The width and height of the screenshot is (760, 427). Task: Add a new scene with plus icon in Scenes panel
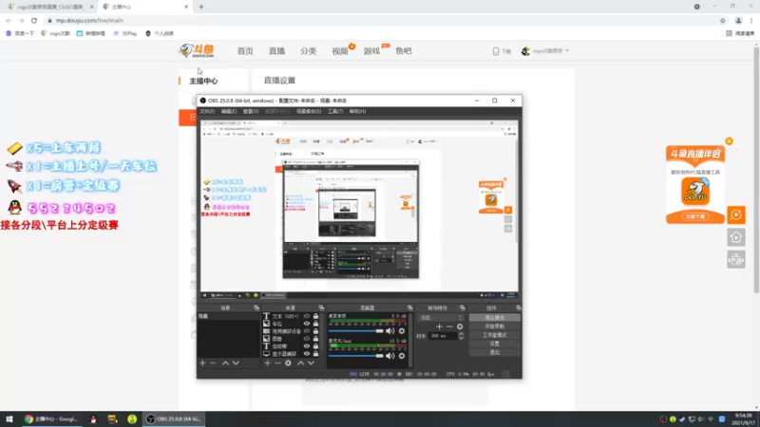coord(202,363)
